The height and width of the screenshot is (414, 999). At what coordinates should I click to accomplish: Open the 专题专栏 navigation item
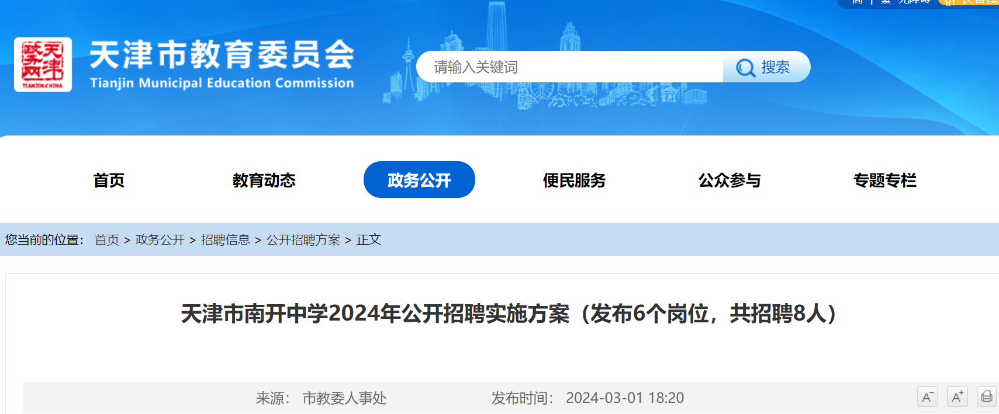pyautogui.click(x=884, y=180)
